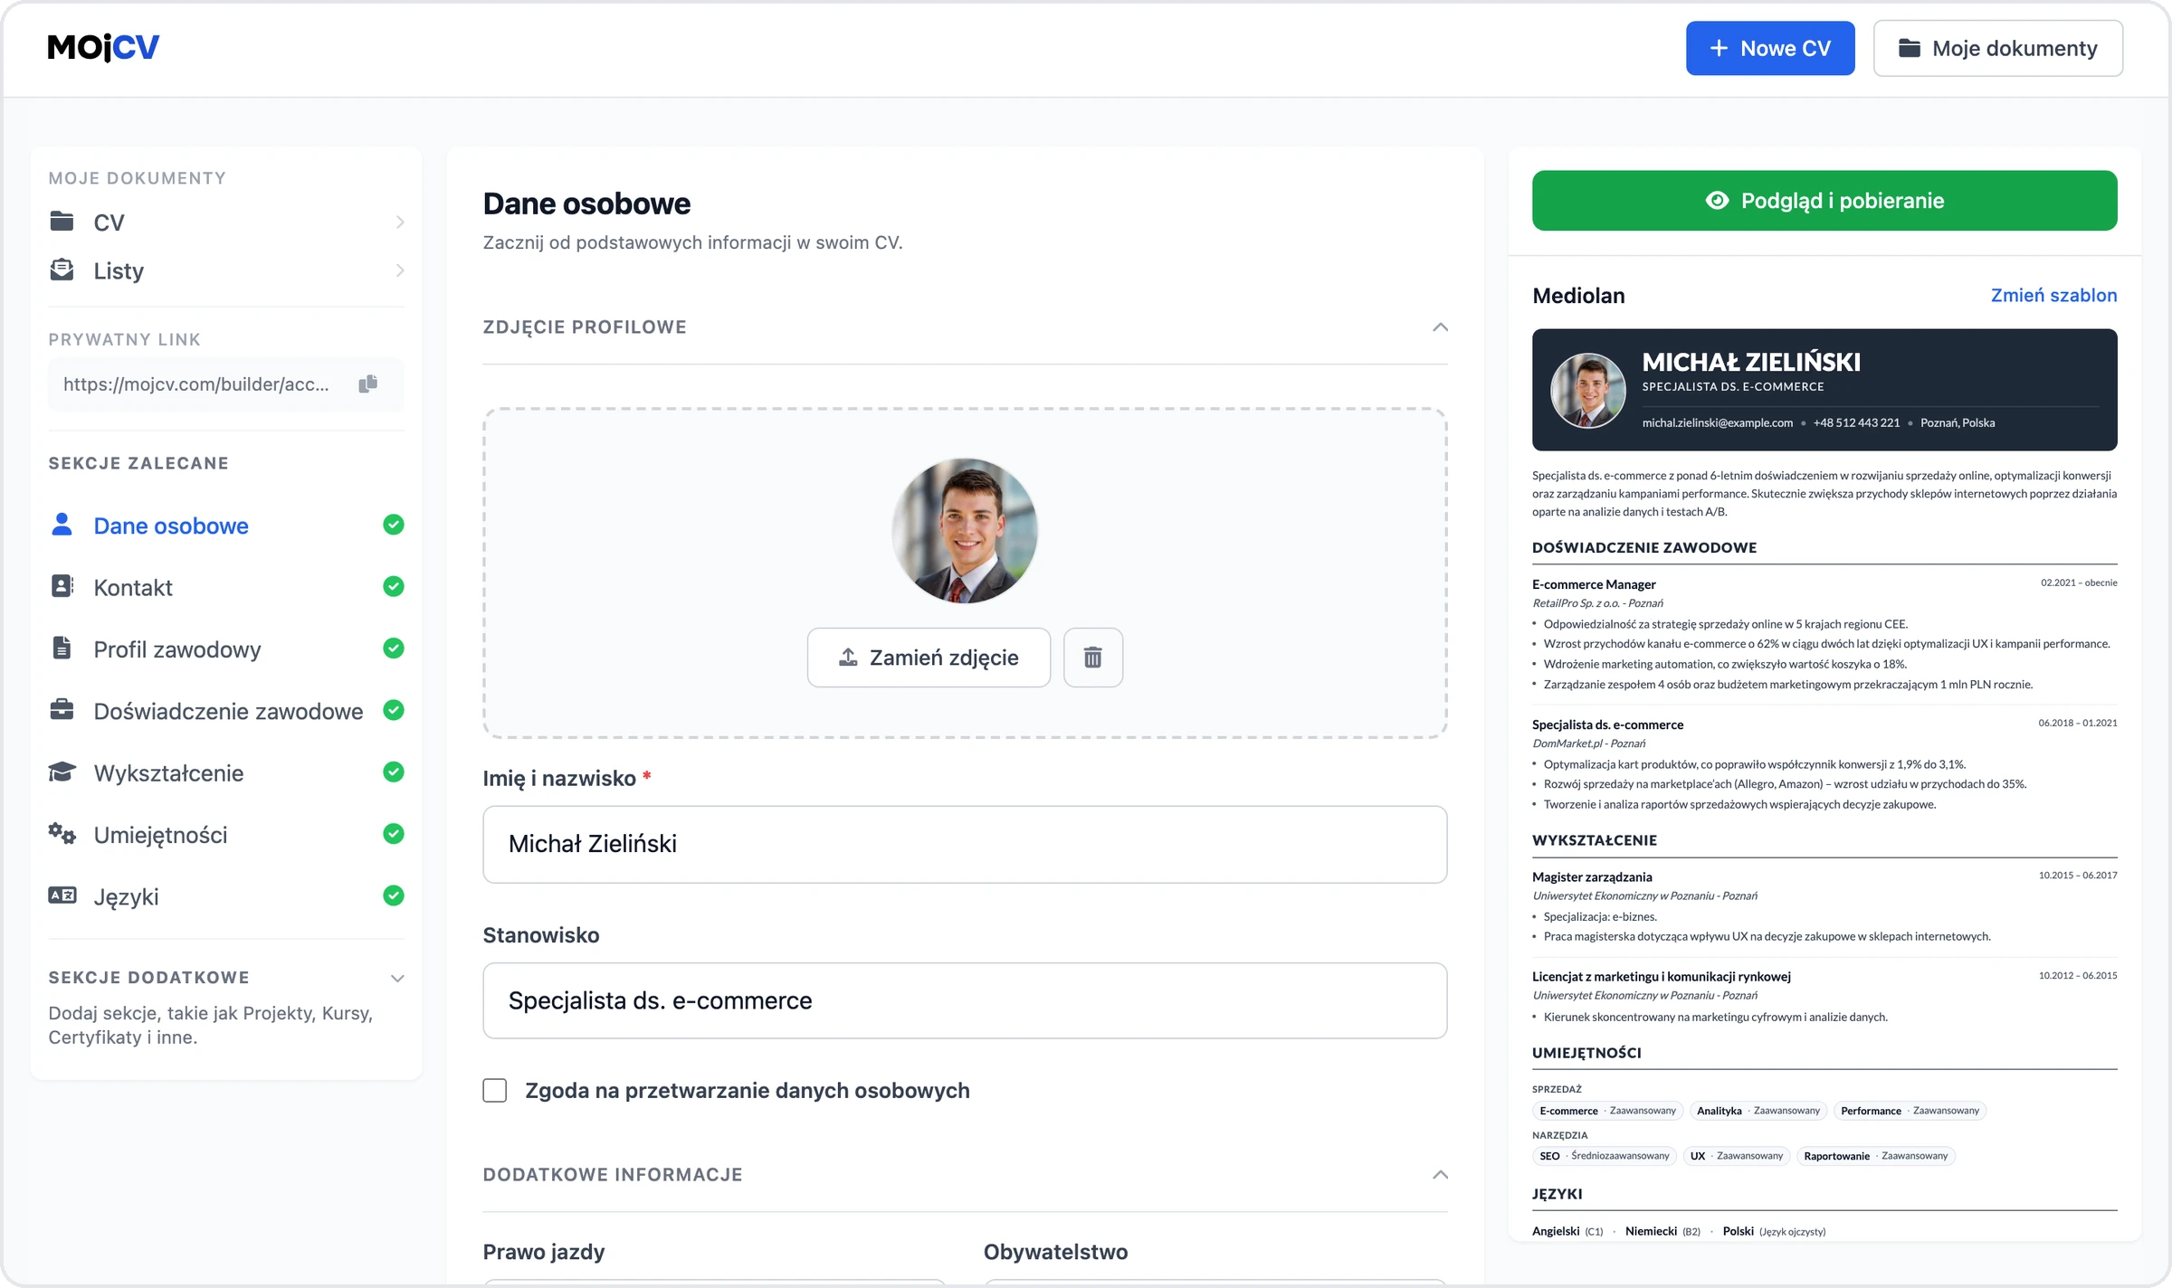
Task: Click the Mediolan CV template preview
Action: (x=1824, y=783)
